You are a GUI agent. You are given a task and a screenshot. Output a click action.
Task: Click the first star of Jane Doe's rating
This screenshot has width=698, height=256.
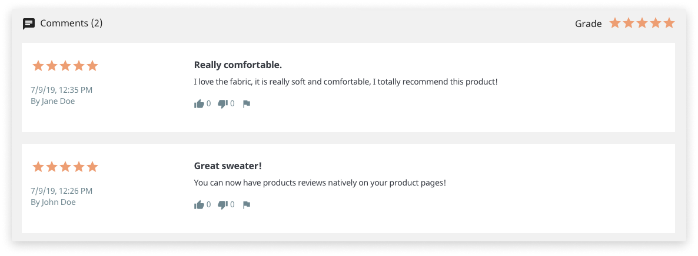click(x=38, y=66)
